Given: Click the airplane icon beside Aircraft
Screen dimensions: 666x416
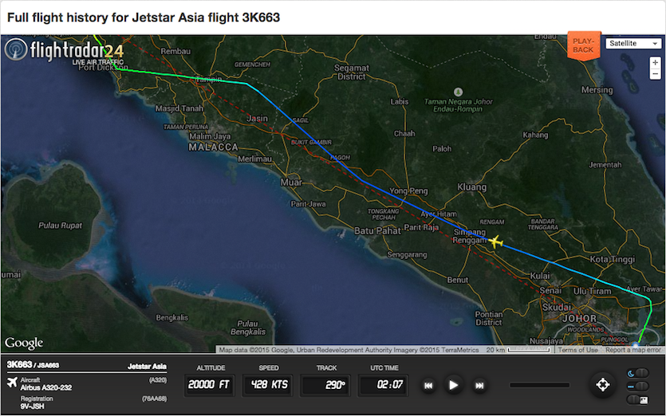Looking at the screenshot, I should point(12,383).
